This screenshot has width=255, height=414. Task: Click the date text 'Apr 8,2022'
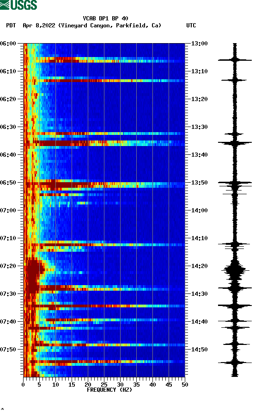pyautogui.click(x=39, y=25)
